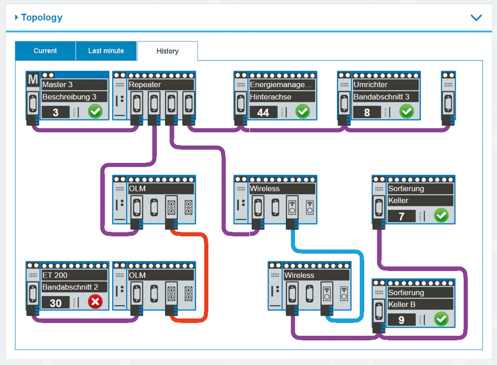Switch to the Current tab

(x=45, y=51)
